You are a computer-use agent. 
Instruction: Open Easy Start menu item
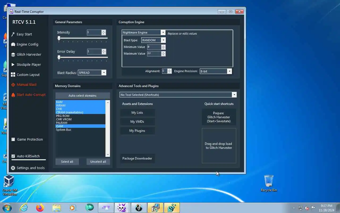point(24,34)
